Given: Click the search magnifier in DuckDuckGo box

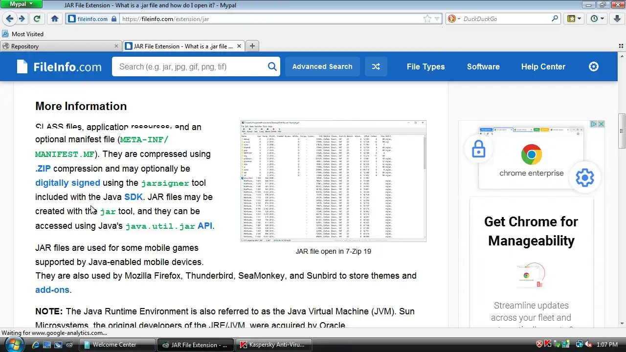Looking at the screenshot, I should [555, 19].
